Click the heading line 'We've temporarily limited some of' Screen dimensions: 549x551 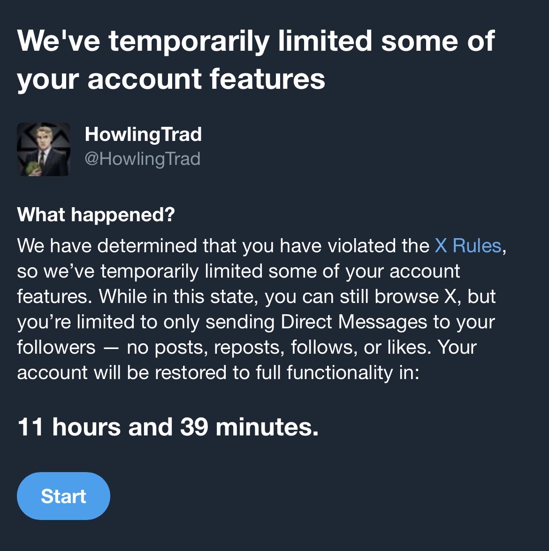(256, 41)
